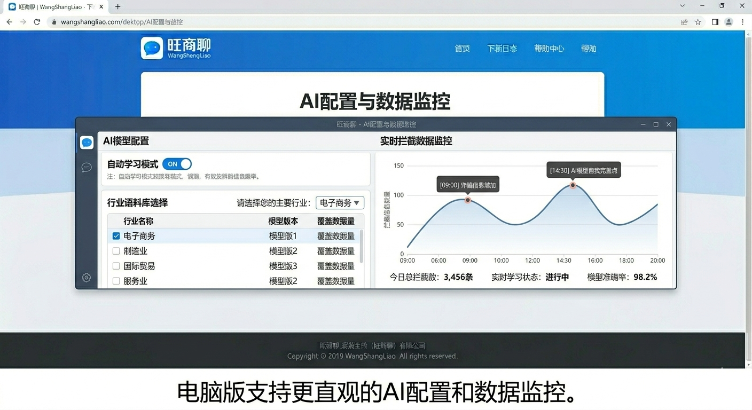Viewport: 752px width, 410px height.
Task: Check the 制造业 industry checkbox
Action: [116, 251]
